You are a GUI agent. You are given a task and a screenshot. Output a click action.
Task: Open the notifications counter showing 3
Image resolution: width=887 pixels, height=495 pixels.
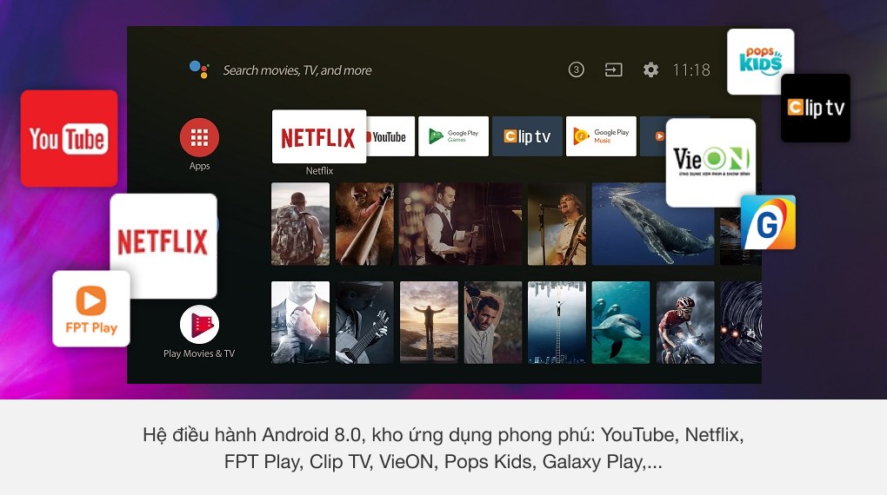point(576,69)
